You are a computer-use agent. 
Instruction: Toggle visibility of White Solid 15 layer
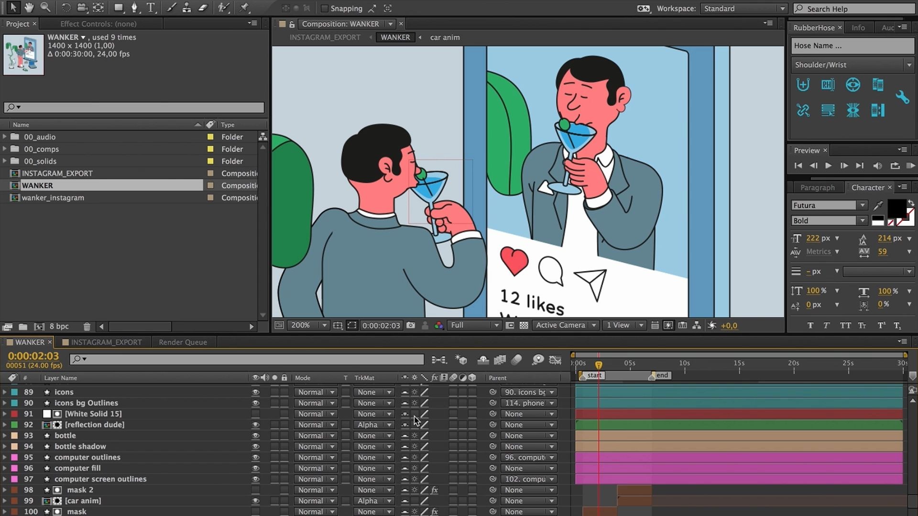[x=255, y=414]
